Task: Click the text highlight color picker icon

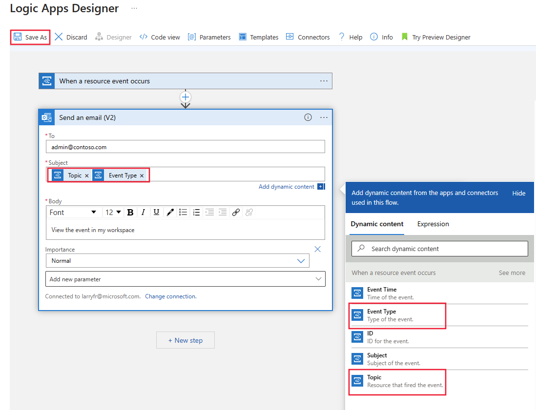Action: coord(170,212)
